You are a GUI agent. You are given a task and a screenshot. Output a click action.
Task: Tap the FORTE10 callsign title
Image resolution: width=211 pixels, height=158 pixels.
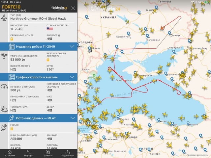pyautogui.click(x=11, y=7)
